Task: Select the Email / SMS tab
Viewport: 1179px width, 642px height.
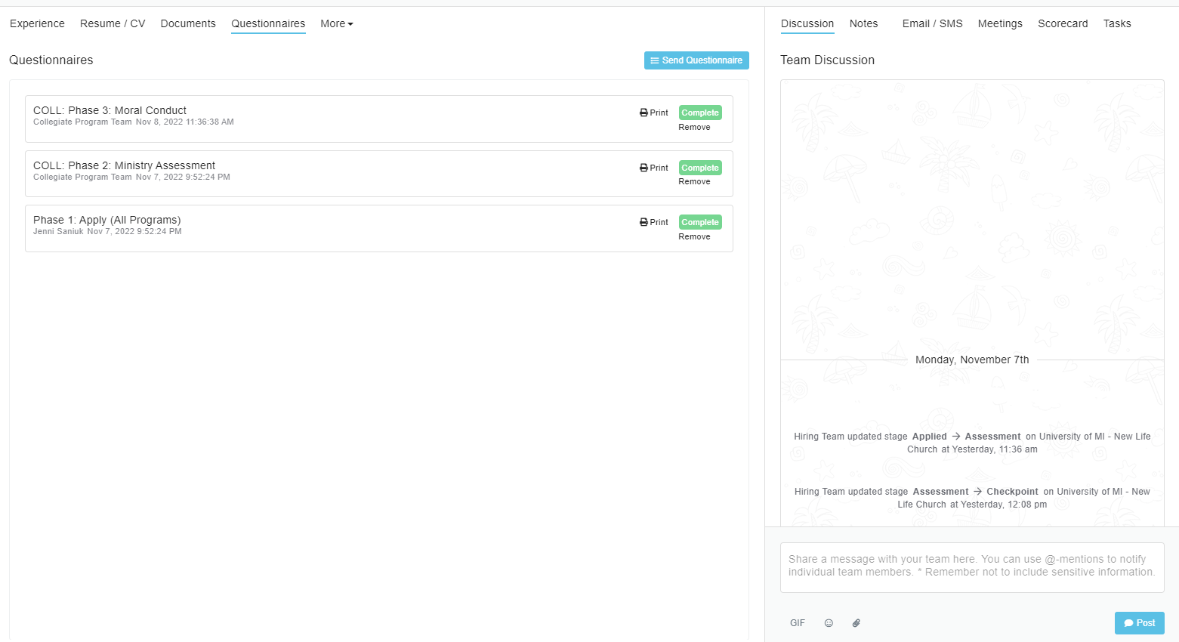Action: point(932,23)
